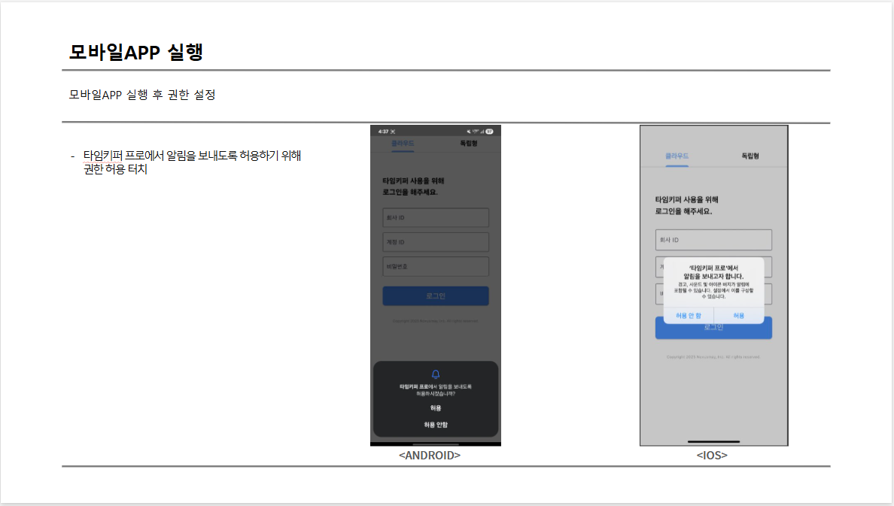Screen dimensions: 894x506
Task: Tap 허용 안 함 in the iOS alert
Action: (688, 316)
